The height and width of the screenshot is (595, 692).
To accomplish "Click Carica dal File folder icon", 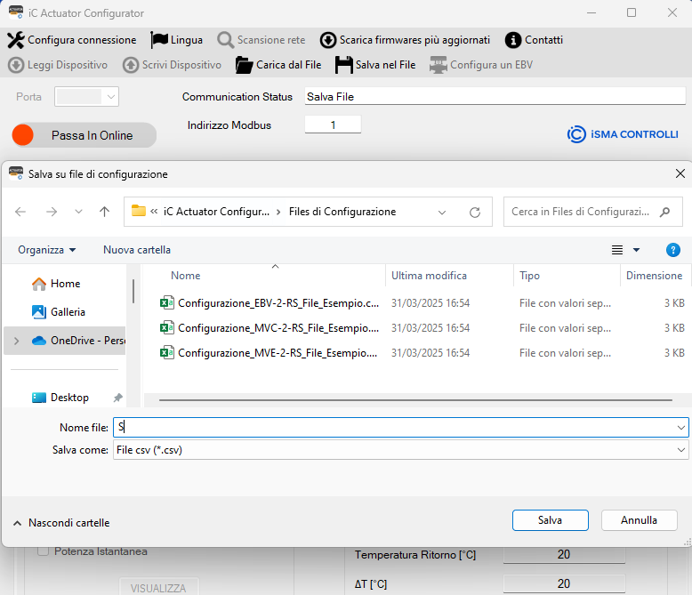I will [243, 65].
